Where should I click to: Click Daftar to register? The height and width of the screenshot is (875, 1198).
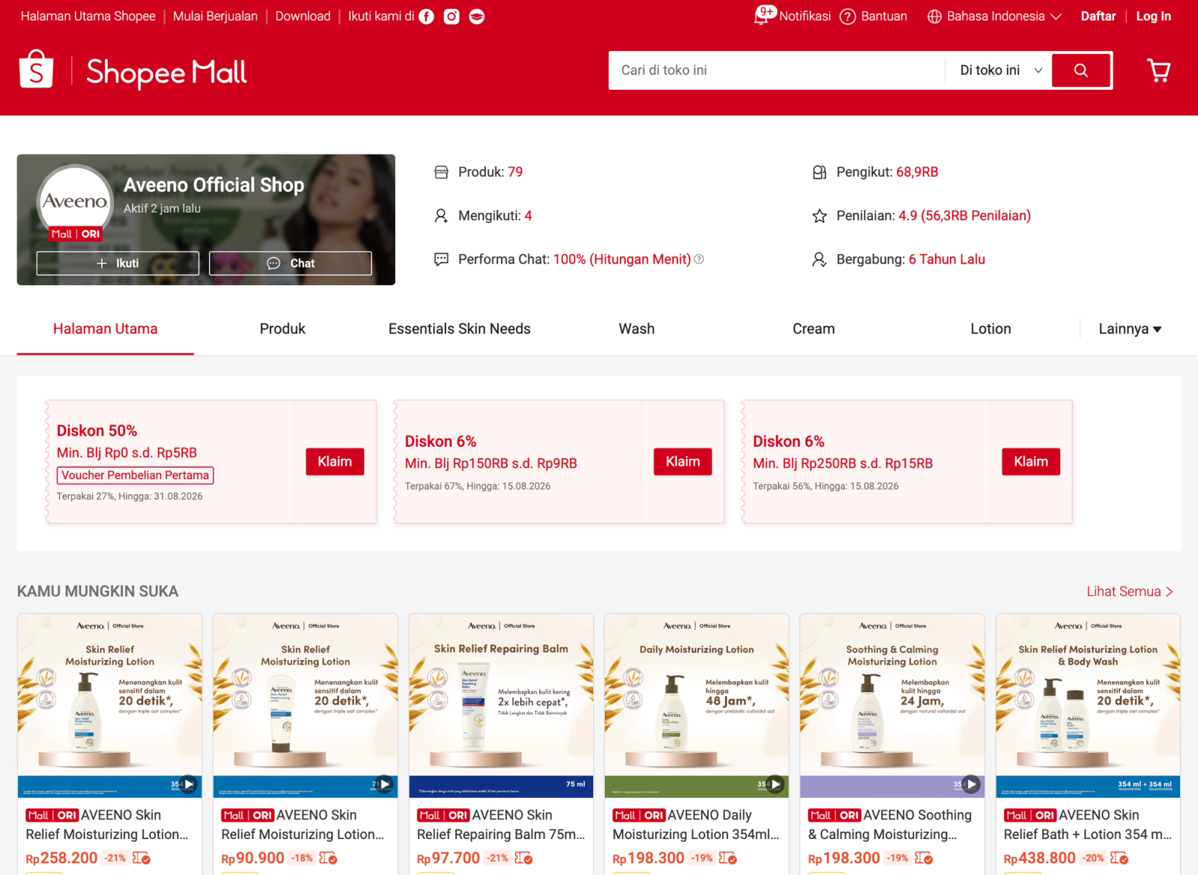click(1098, 16)
